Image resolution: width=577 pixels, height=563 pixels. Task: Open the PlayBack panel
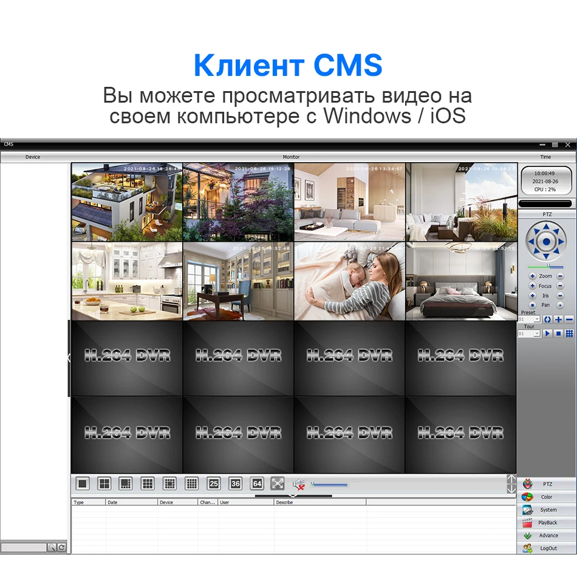(x=547, y=522)
